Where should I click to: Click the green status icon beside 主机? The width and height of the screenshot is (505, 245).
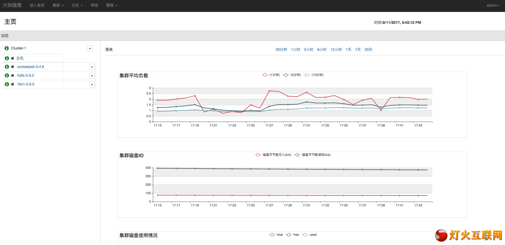[x=7, y=58]
